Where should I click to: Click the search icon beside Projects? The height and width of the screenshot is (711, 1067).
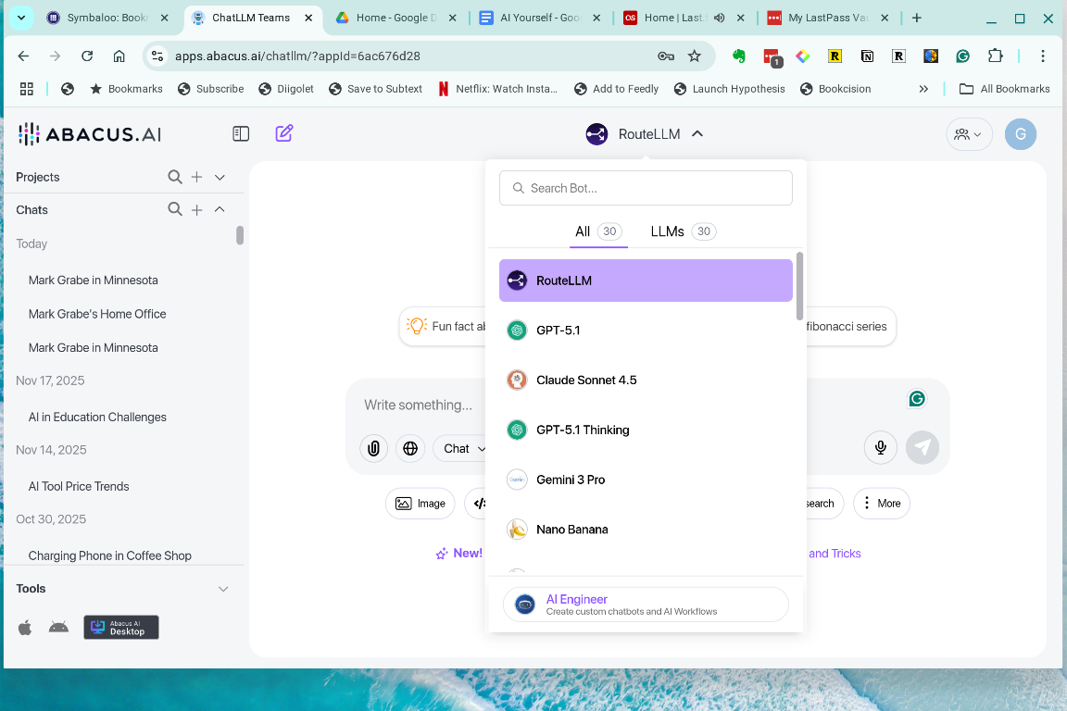[175, 177]
